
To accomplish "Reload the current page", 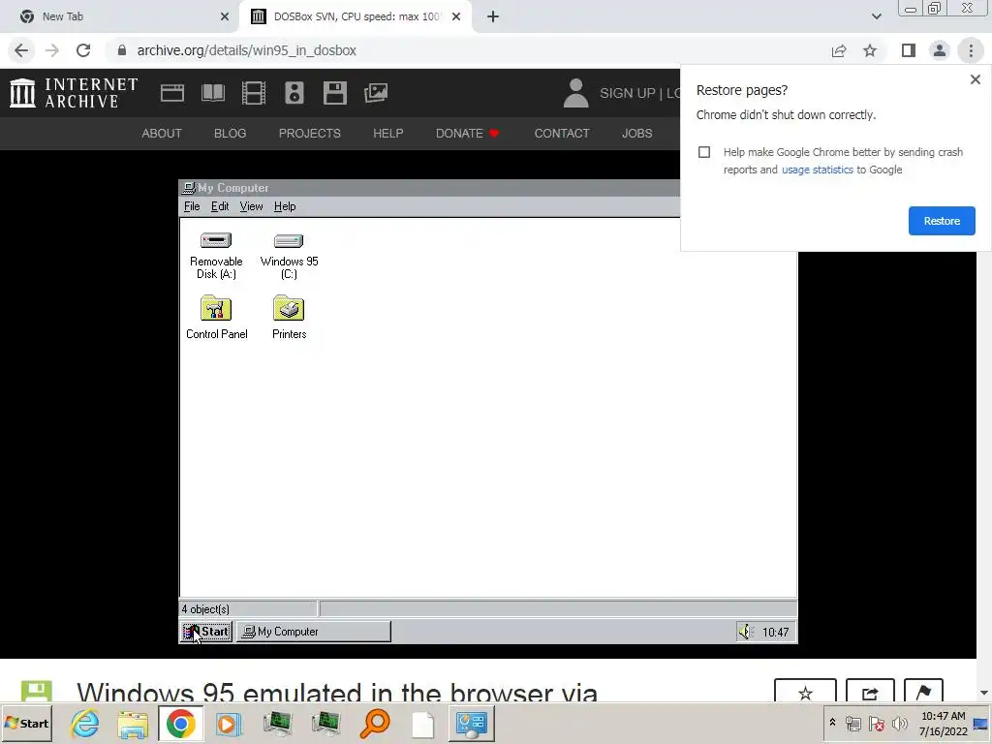I will click(x=83, y=50).
